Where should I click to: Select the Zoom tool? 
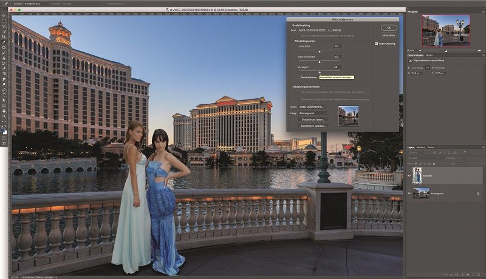coord(4,116)
